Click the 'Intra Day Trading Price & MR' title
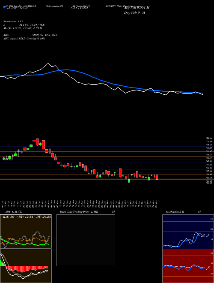 [x=79, y=212]
